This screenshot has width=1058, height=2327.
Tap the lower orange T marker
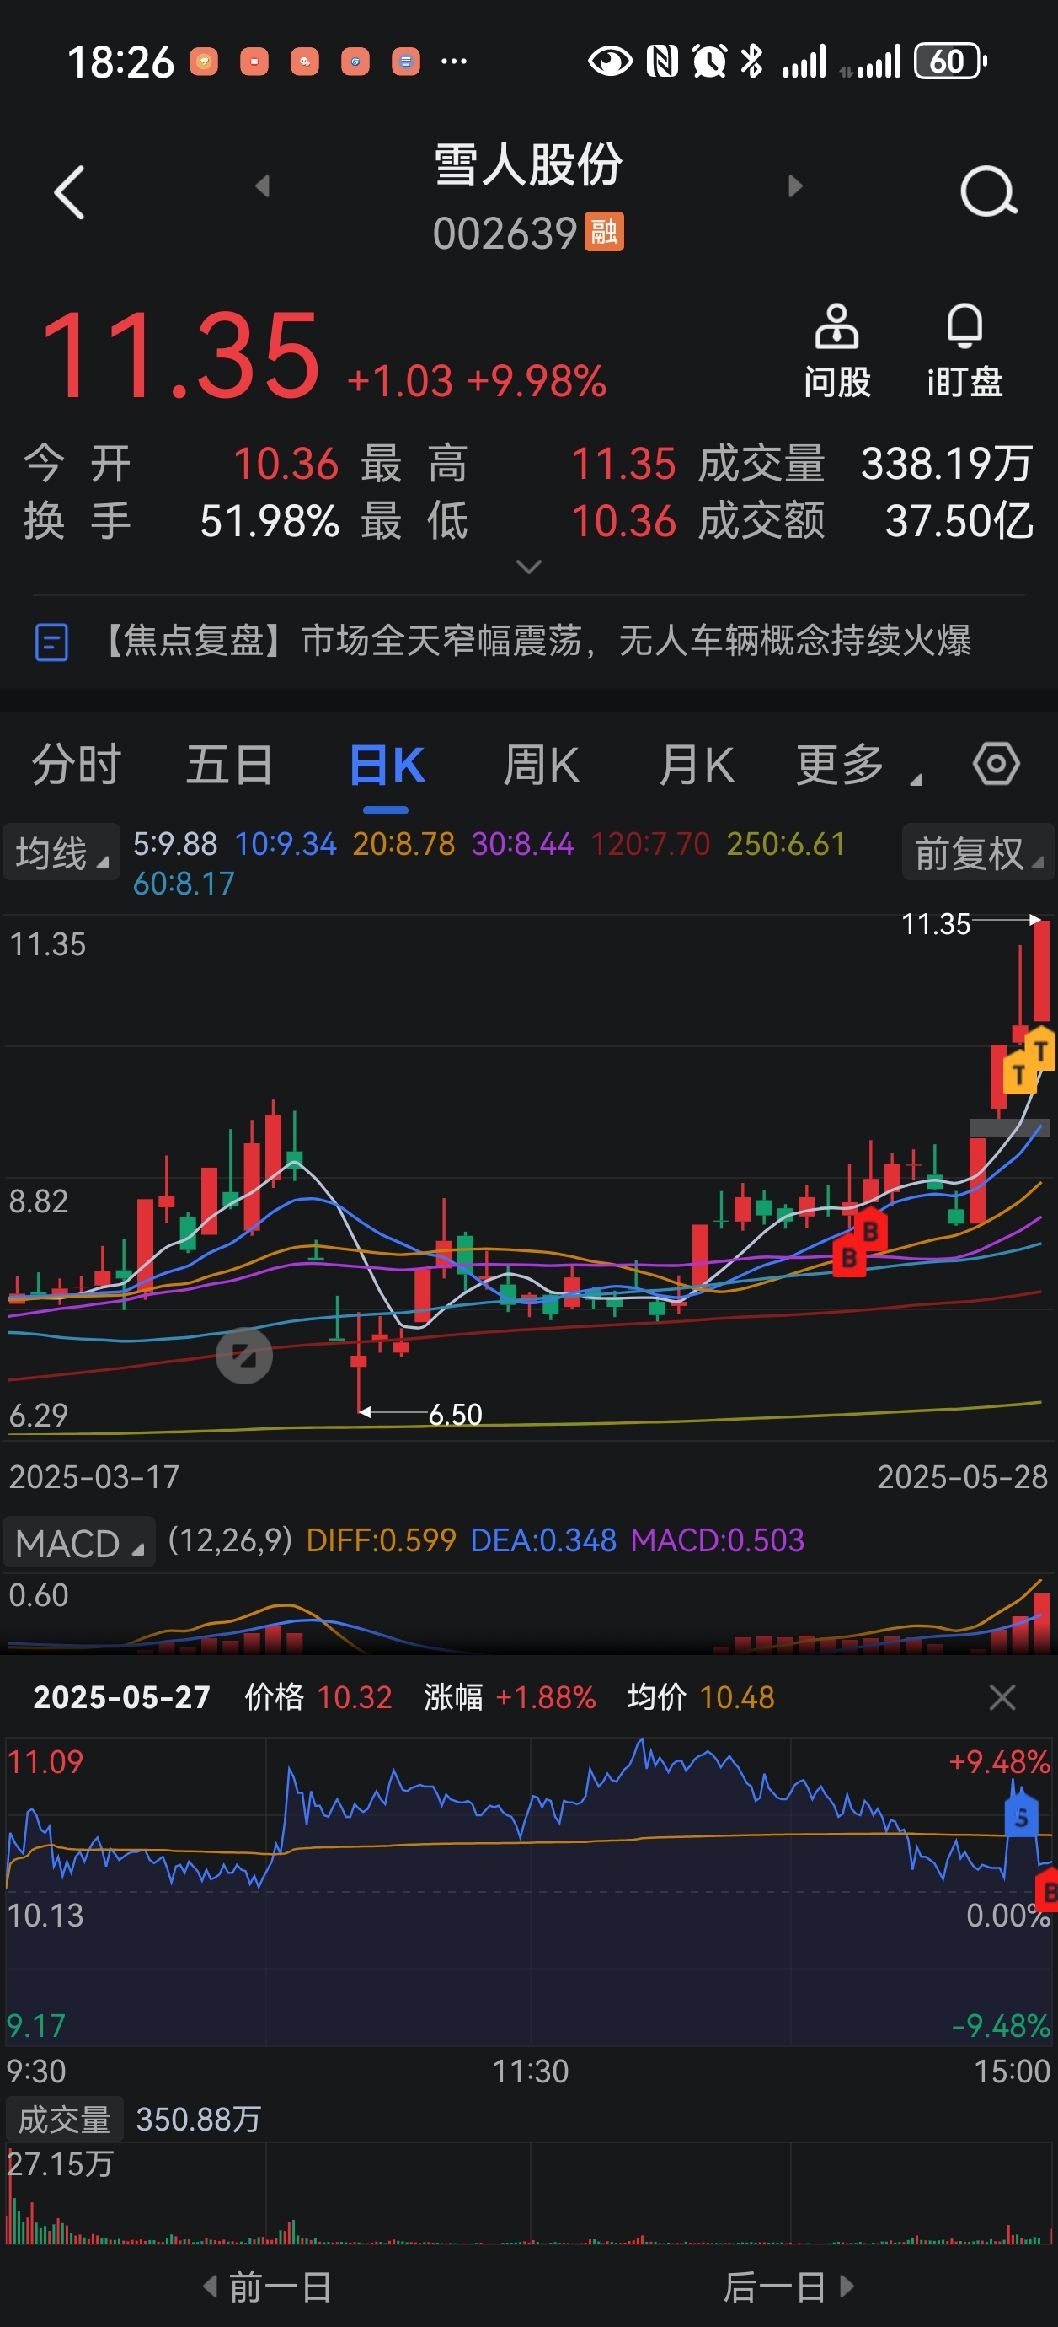[1019, 1073]
